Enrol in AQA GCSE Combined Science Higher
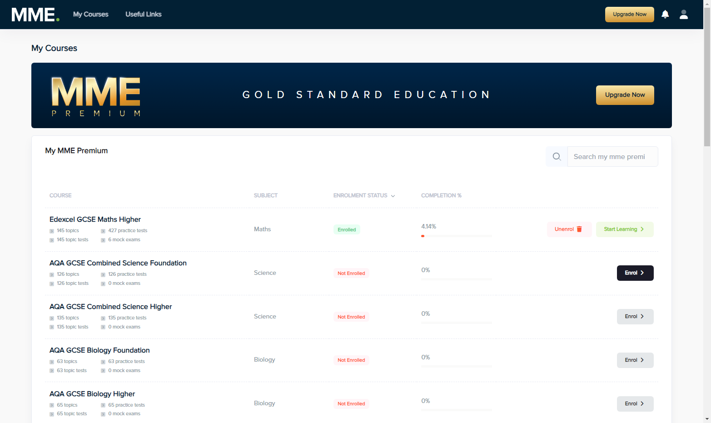Image resolution: width=711 pixels, height=423 pixels. [635, 317]
